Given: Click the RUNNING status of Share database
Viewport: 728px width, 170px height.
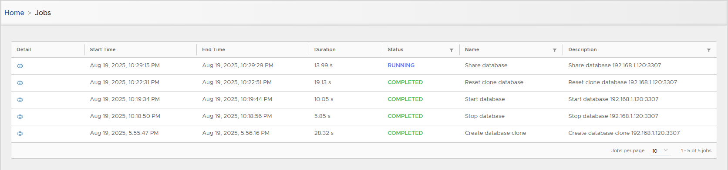Looking at the screenshot, I should (401, 65).
